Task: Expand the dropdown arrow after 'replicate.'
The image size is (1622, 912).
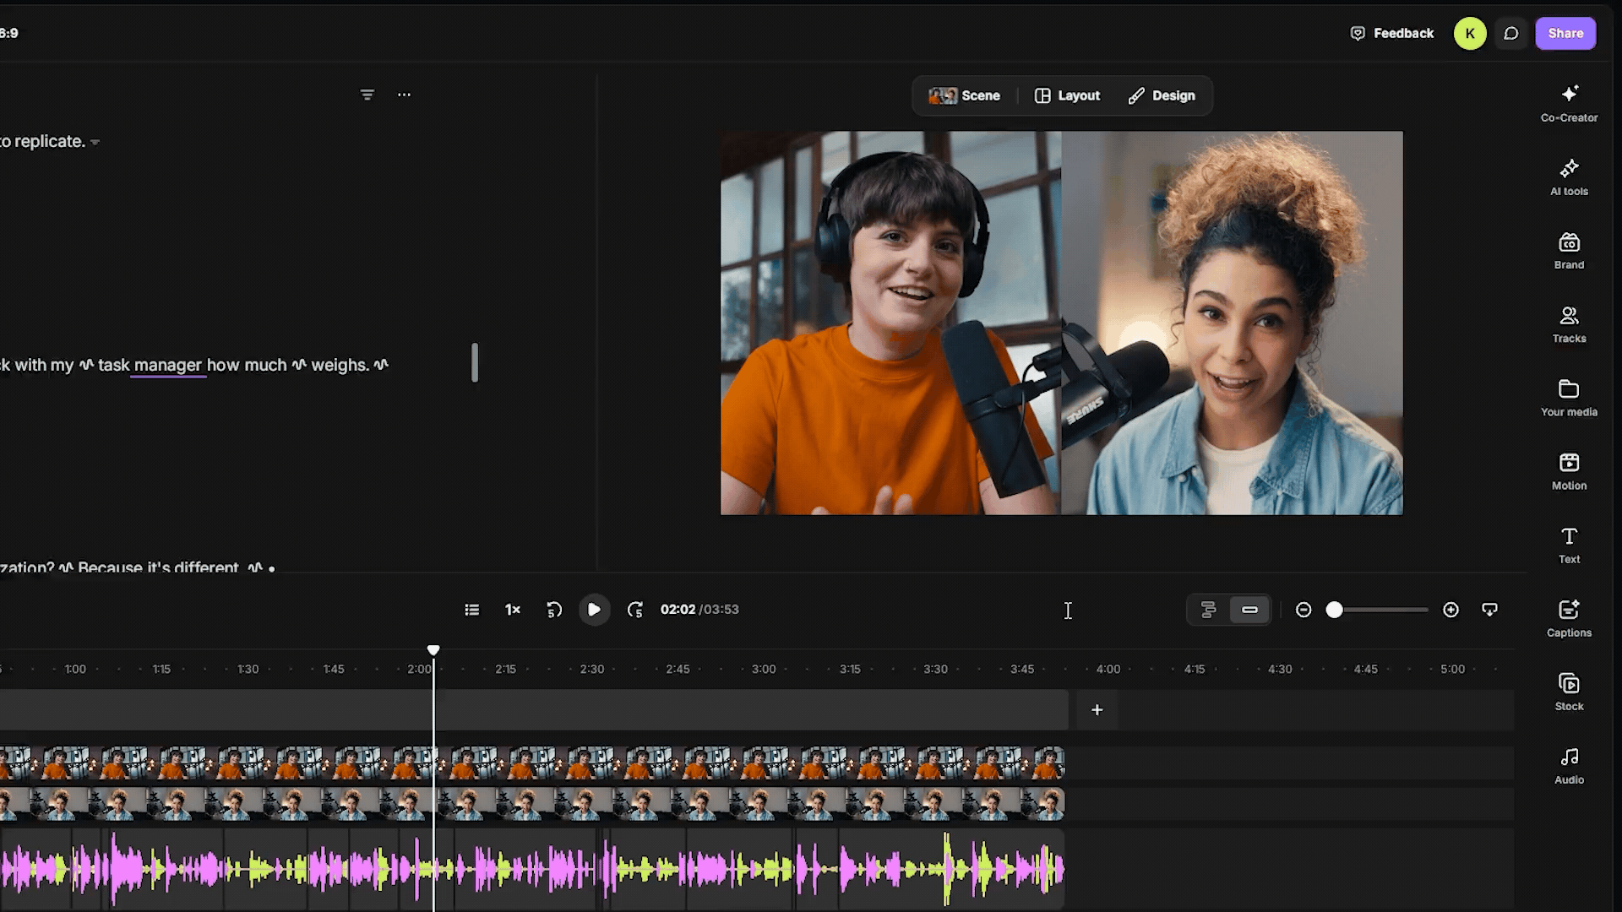Action: 95,143
